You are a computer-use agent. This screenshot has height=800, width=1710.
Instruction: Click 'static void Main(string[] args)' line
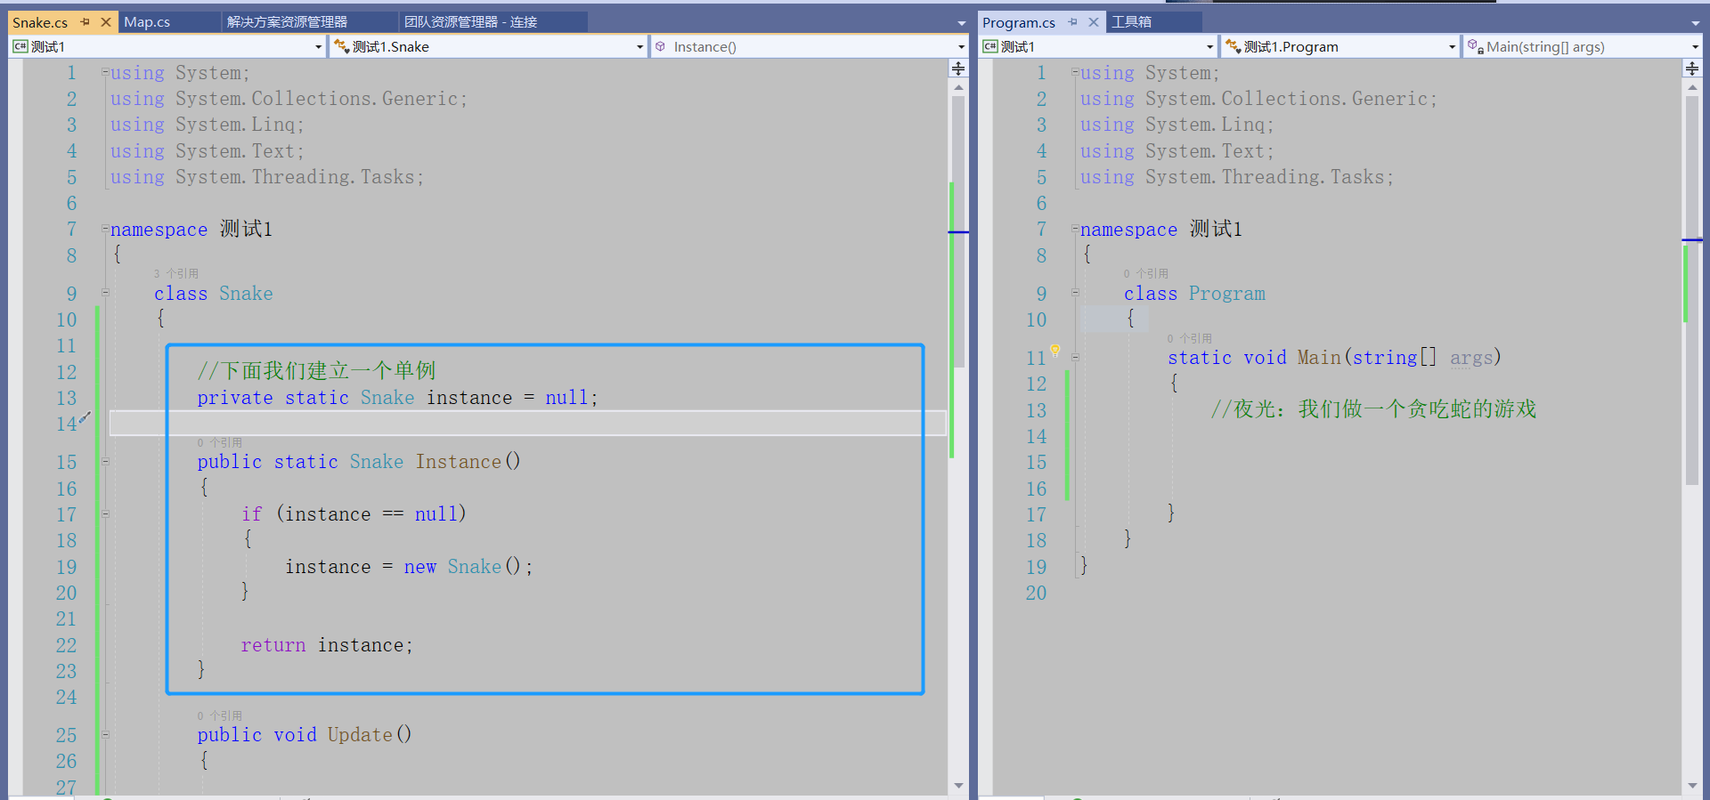1334,358
